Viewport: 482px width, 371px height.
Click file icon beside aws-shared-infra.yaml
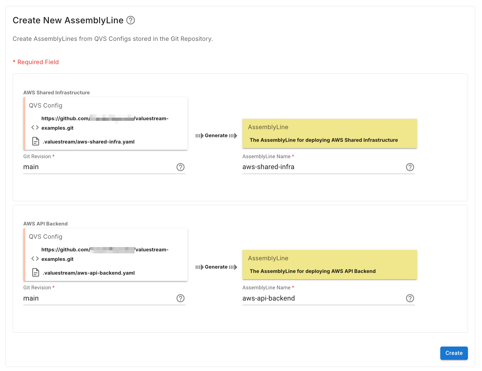(36, 141)
